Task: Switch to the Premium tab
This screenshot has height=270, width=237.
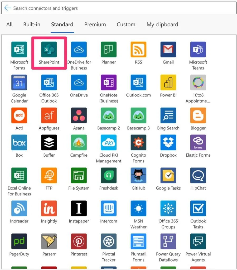Action: coord(95,25)
